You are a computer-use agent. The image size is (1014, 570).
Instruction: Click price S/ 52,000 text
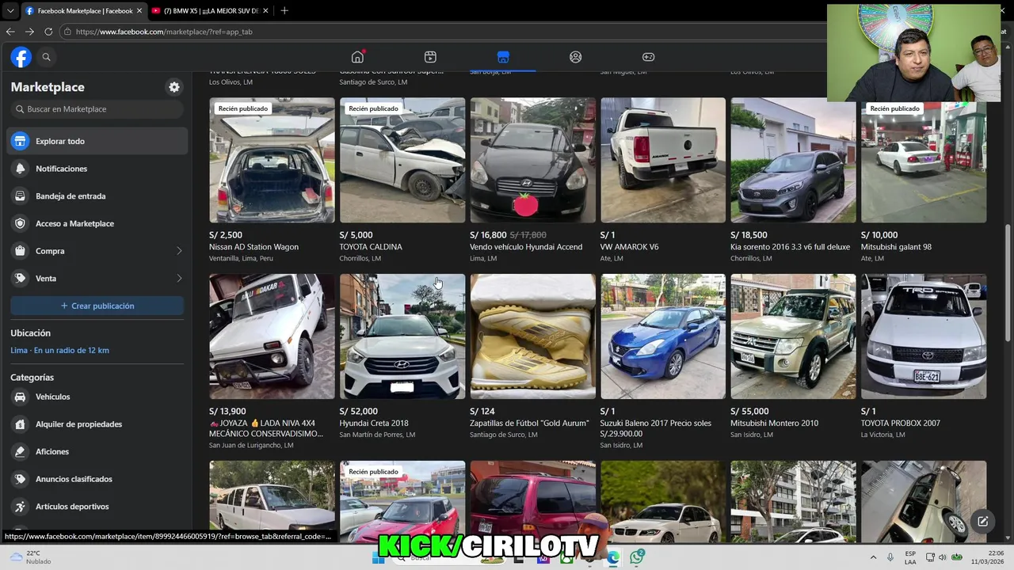click(x=358, y=412)
